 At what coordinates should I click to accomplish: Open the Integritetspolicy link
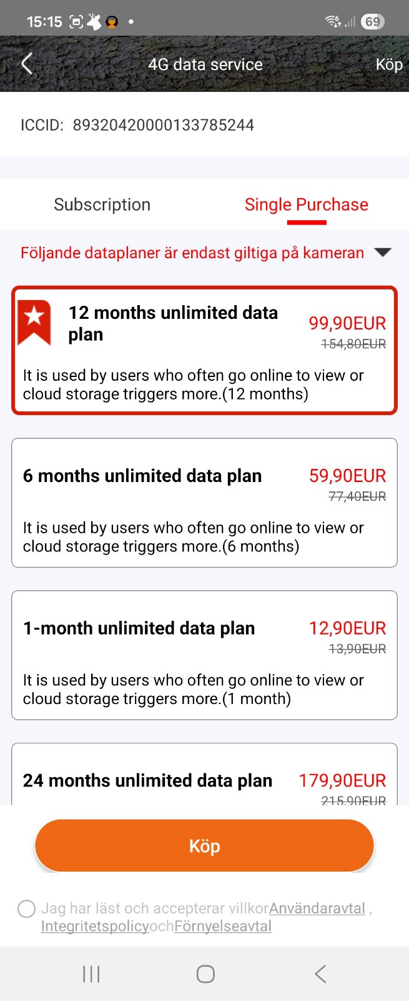click(95, 926)
